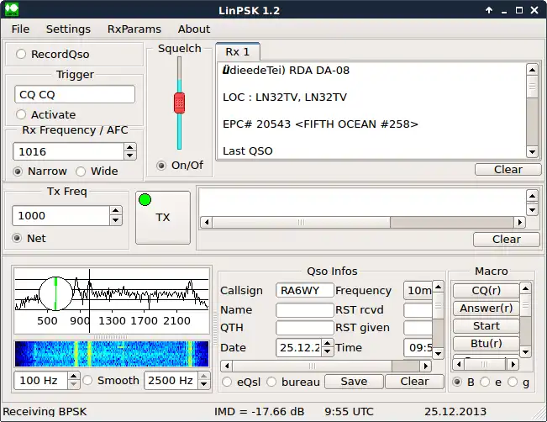Open the Settings menu
This screenshot has height=422, width=547.
68,29
